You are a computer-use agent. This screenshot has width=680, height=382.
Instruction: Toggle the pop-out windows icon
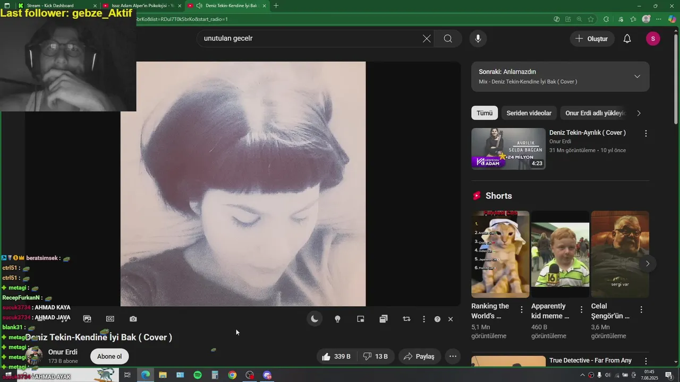[x=384, y=319]
